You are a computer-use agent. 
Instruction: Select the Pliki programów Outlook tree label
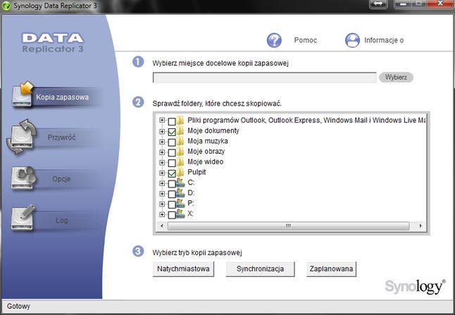[x=306, y=121]
